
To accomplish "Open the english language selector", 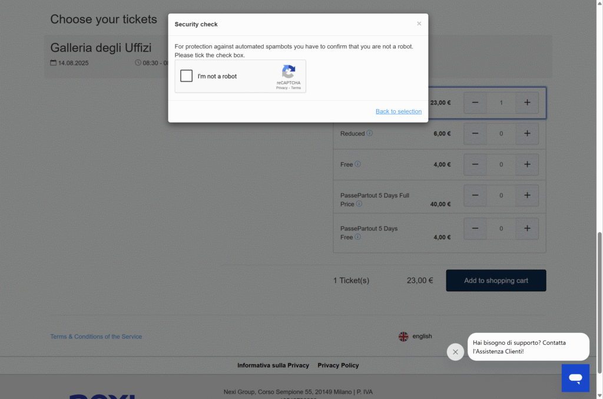I will coord(415,337).
